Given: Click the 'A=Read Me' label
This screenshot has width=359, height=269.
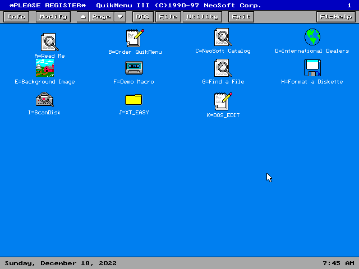Looking at the screenshot, I should pyautogui.click(x=49, y=56).
